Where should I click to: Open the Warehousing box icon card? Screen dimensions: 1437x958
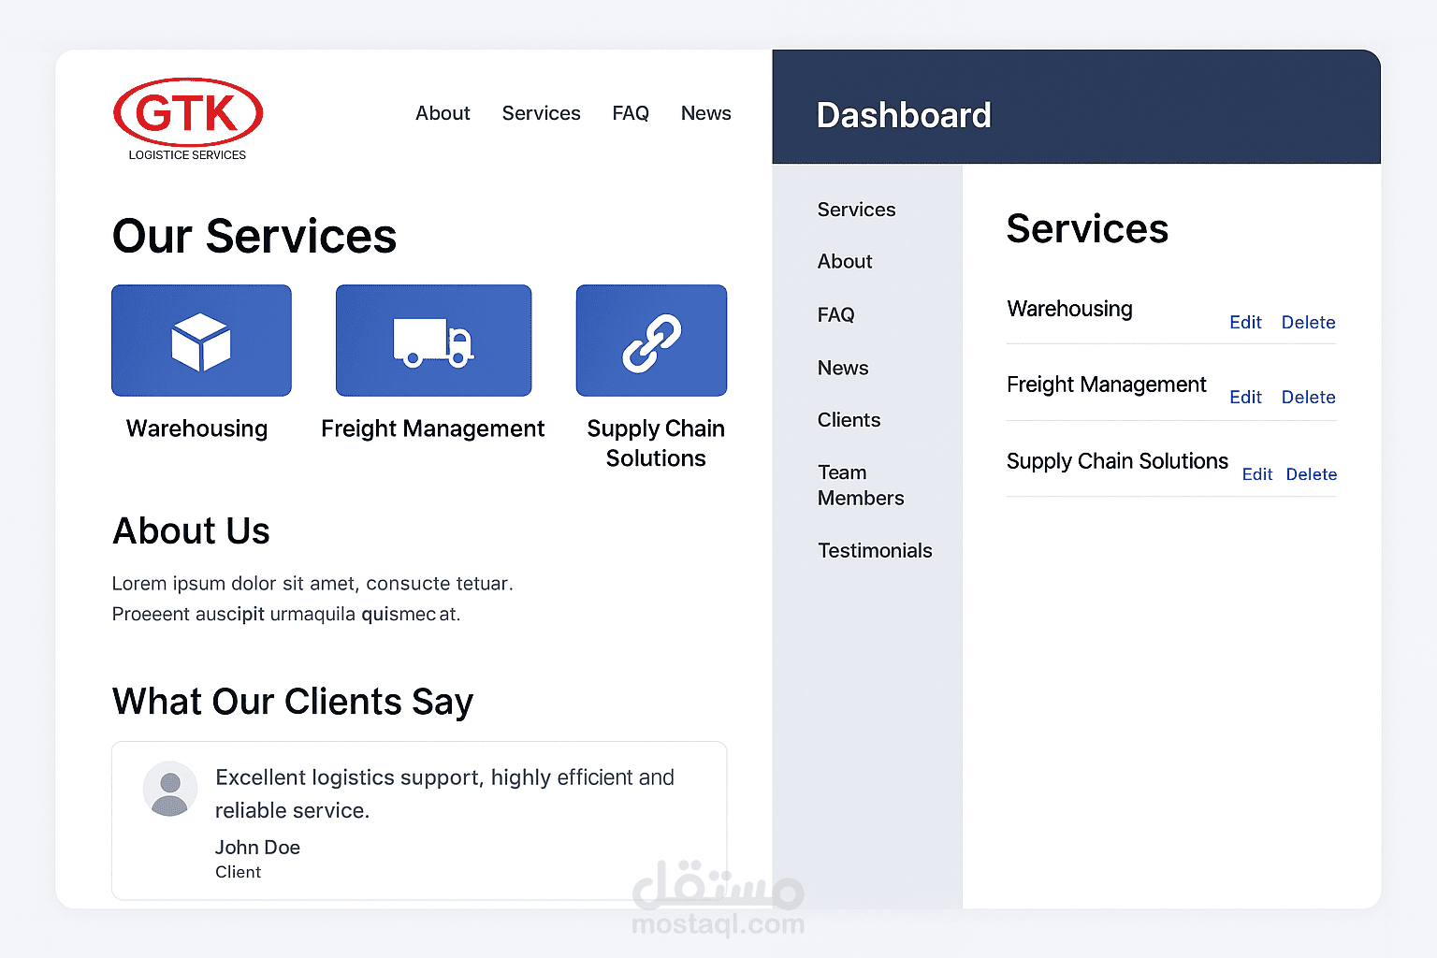[x=201, y=341]
